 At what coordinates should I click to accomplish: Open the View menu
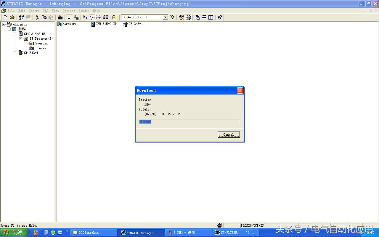coord(55,11)
